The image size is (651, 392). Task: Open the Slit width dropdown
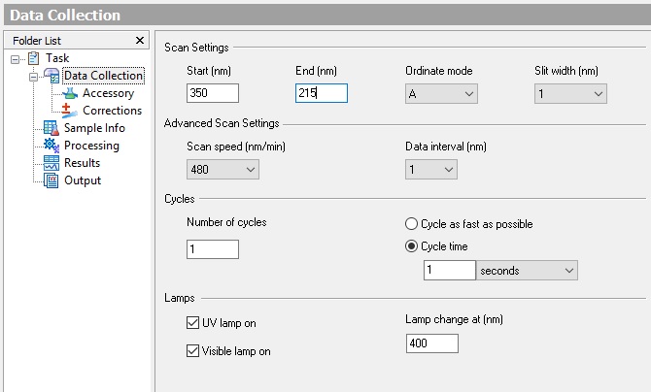(570, 93)
